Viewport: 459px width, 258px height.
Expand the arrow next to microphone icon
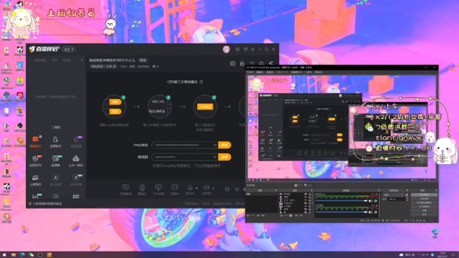(x=197, y=188)
